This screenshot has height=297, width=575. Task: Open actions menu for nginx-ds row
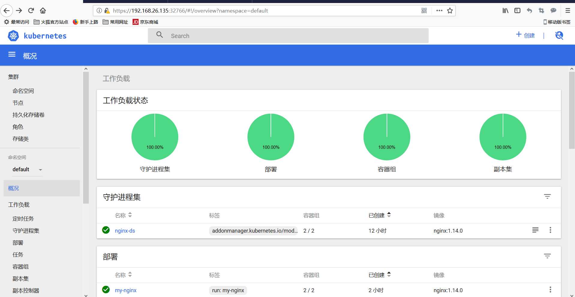550,230
